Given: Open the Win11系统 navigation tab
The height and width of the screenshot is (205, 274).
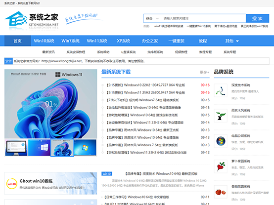Looking at the screenshot, I should [97, 41].
